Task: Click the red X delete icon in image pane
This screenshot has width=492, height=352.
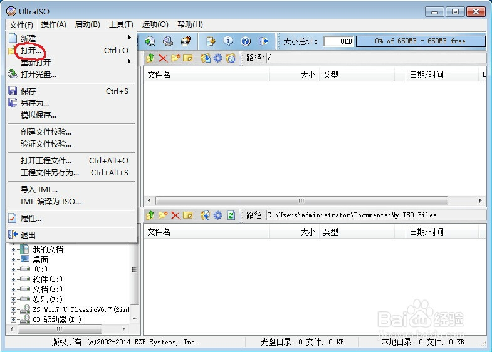Action: [163, 58]
